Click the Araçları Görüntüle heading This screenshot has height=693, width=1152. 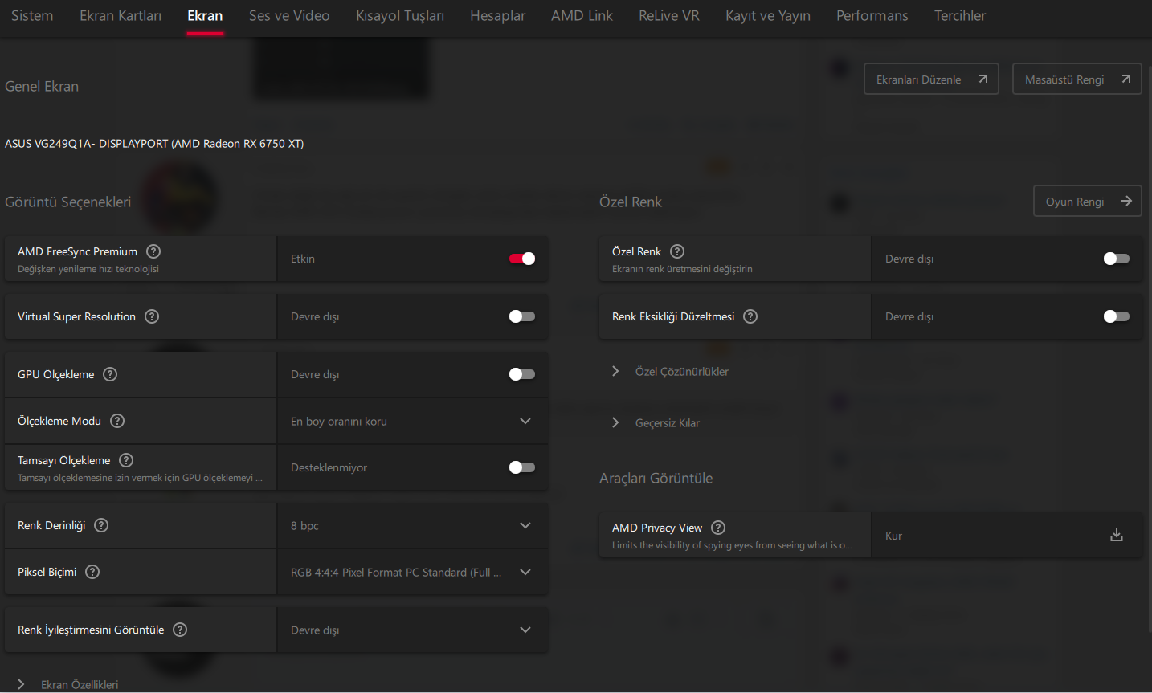[656, 478]
